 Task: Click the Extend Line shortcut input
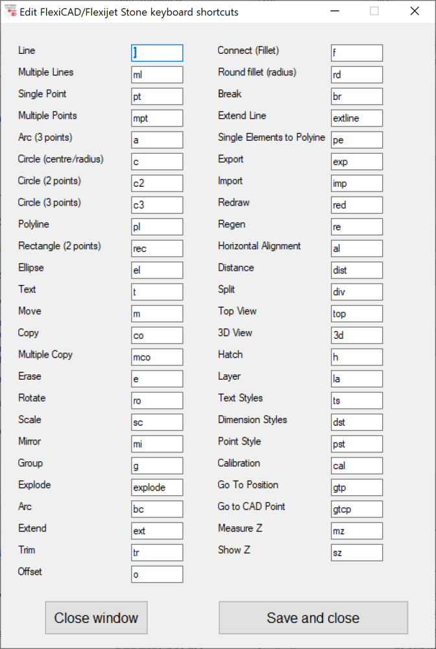point(356,117)
